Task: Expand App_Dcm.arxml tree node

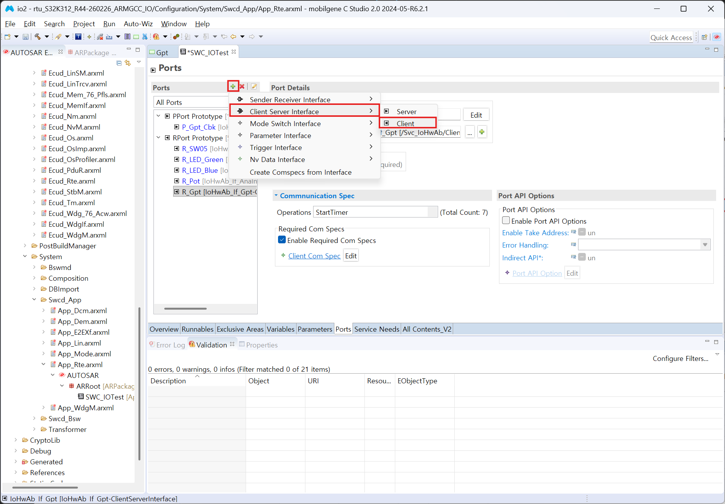Action: (44, 310)
